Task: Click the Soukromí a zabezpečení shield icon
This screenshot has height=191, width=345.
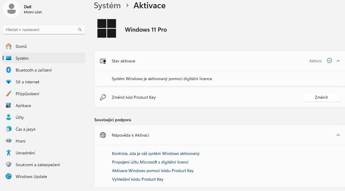Action: pos(9,165)
